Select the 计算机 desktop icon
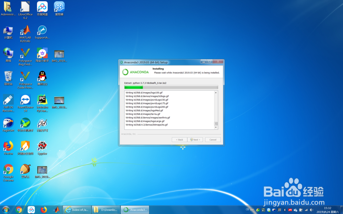The width and height of the screenshot is (343, 214). pos(8,32)
